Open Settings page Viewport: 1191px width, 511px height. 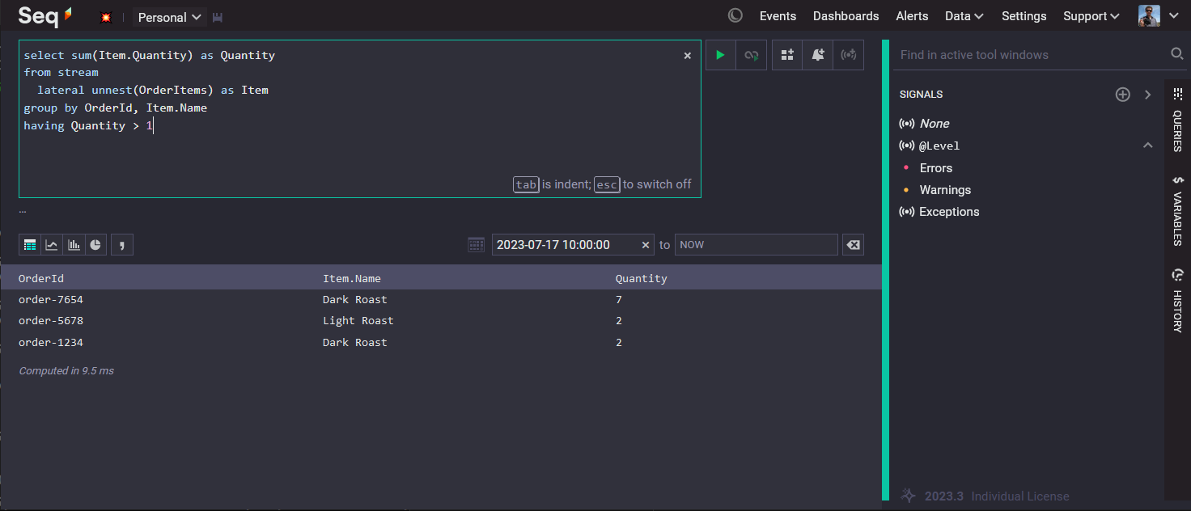click(1024, 16)
